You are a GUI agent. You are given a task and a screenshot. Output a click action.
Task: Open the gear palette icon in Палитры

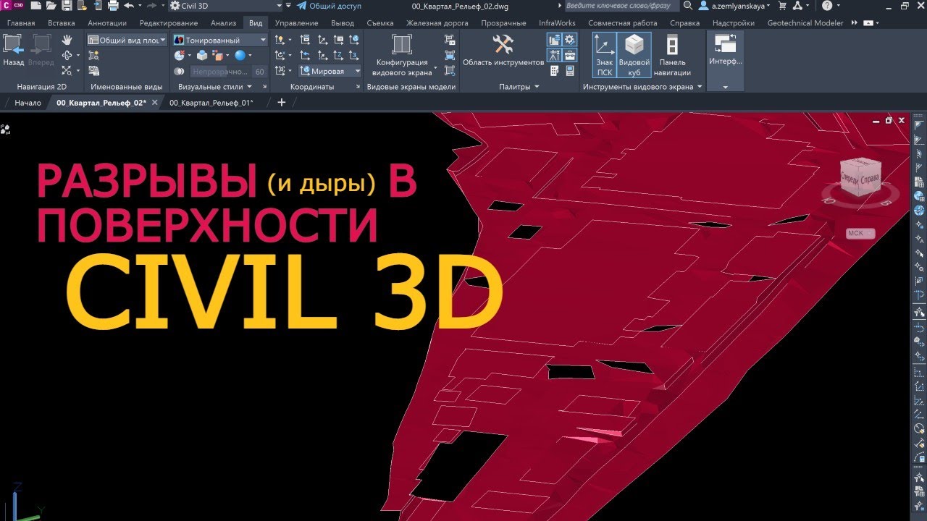[570, 40]
